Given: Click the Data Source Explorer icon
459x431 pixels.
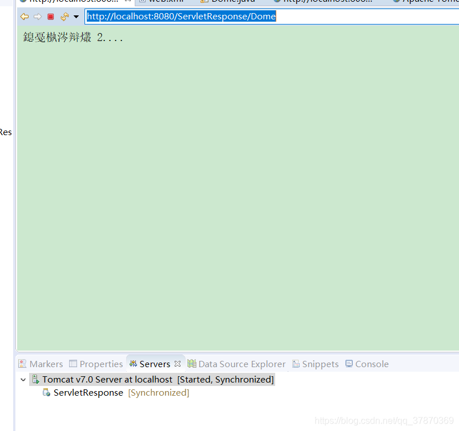Looking at the screenshot, I should click(192, 364).
